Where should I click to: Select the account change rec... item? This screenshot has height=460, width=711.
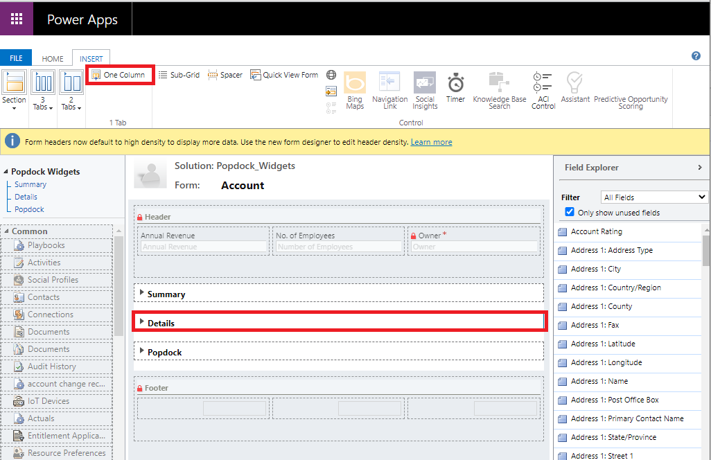pos(57,384)
